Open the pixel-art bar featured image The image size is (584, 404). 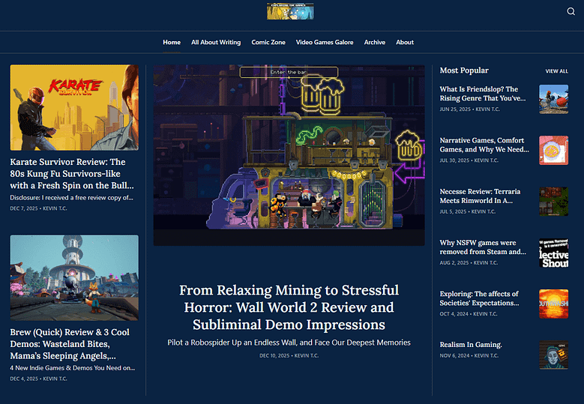(289, 155)
